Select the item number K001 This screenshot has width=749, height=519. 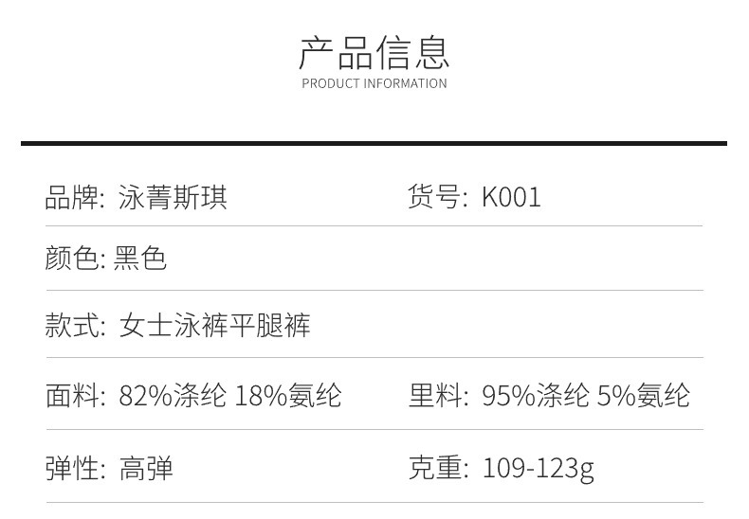(x=511, y=197)
